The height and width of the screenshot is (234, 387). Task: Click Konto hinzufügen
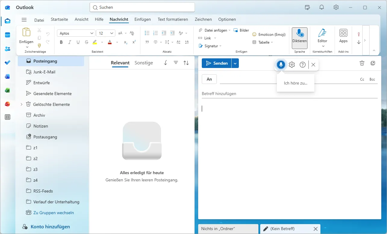(x=50, y=227)
